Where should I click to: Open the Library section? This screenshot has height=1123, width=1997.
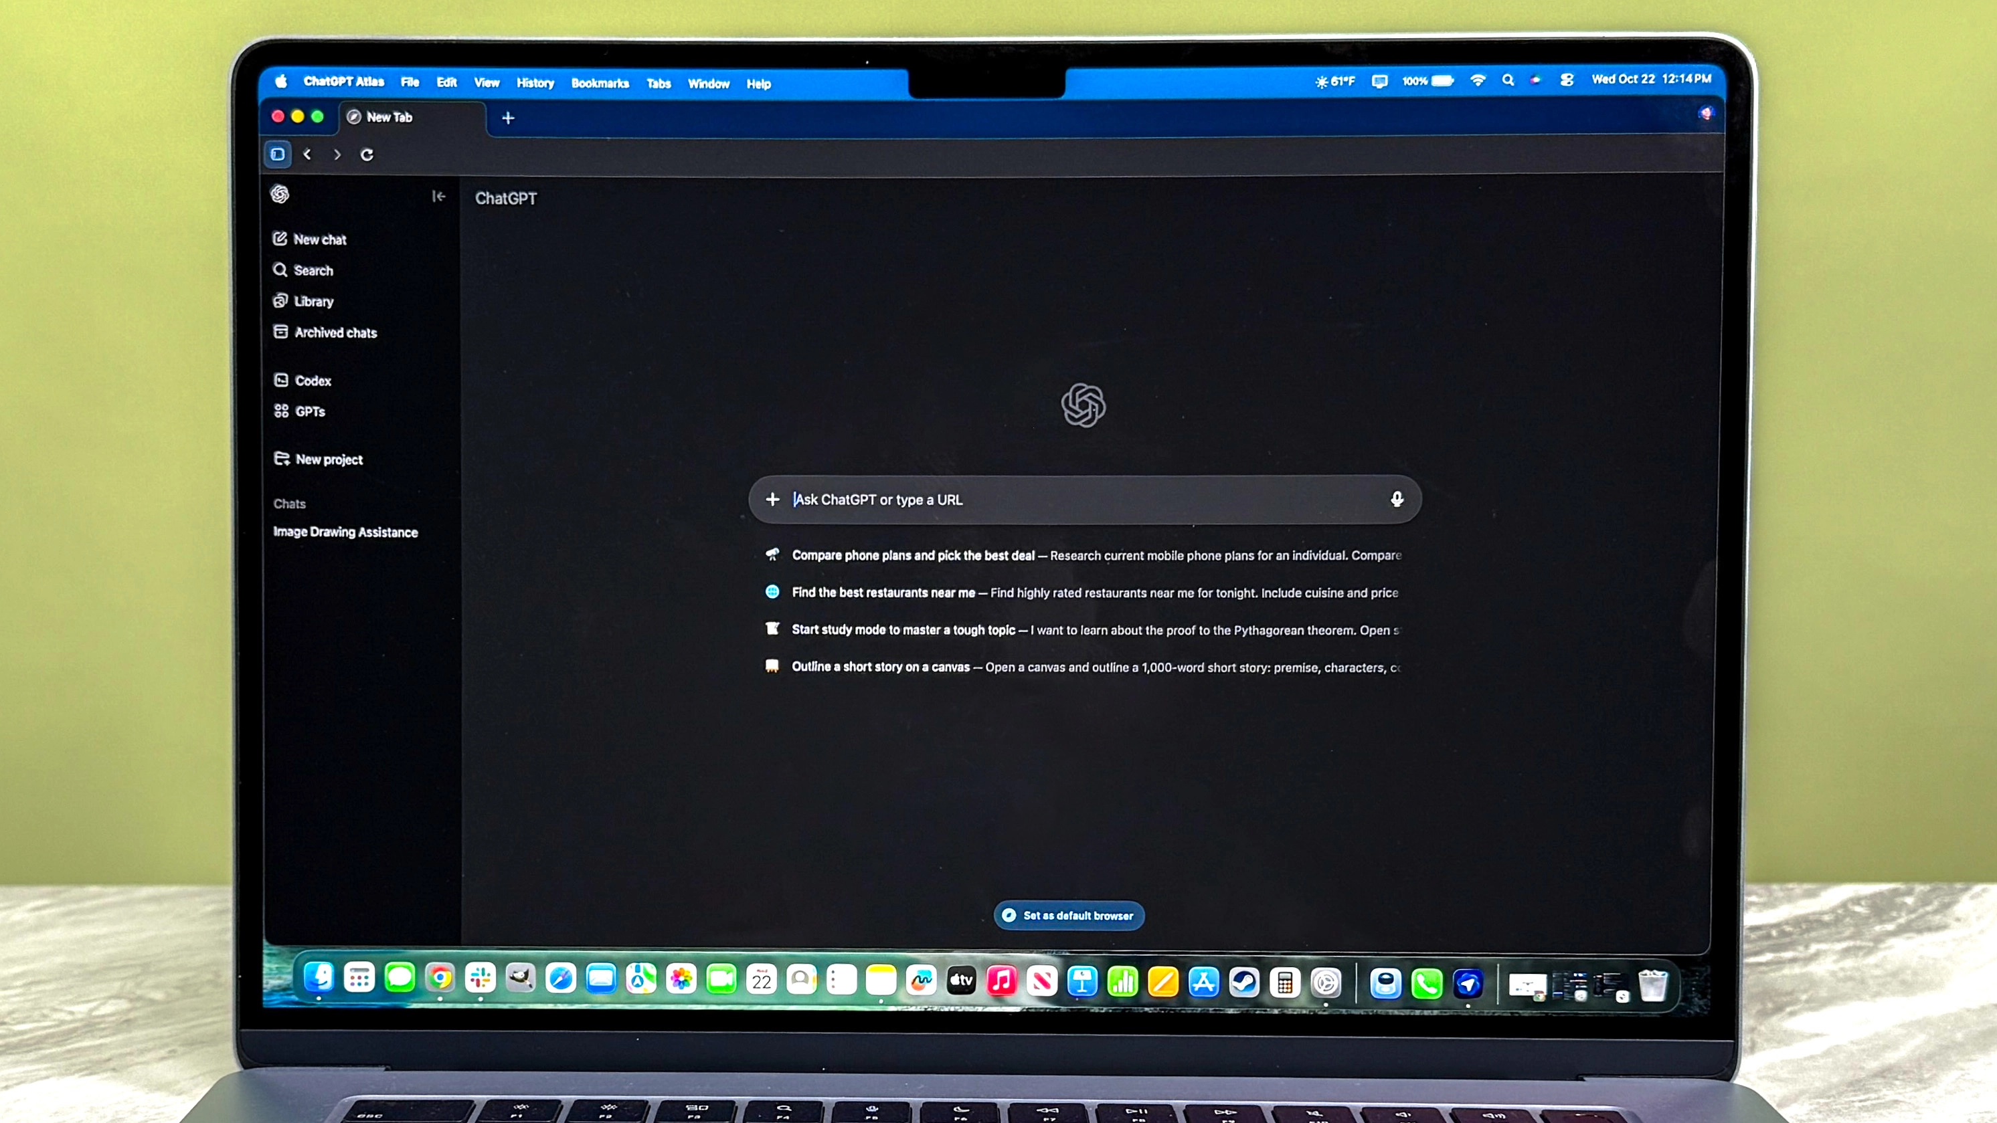point(313,302)
